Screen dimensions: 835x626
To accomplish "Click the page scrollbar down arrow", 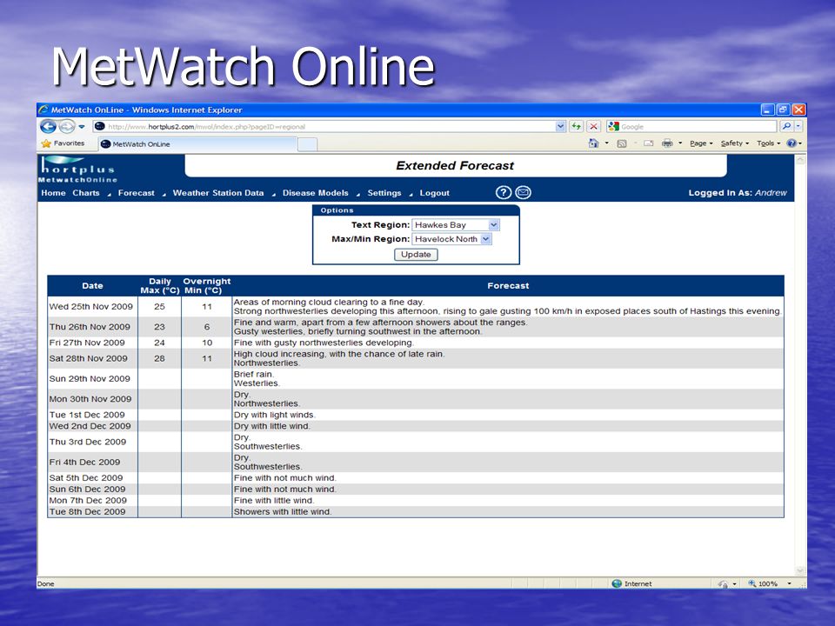I will [x=800, y=570].
